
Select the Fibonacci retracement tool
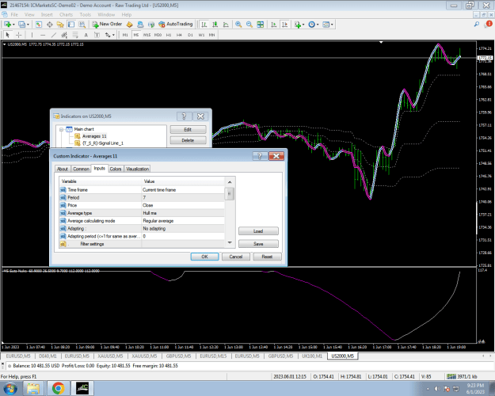(x=75, y=35)
